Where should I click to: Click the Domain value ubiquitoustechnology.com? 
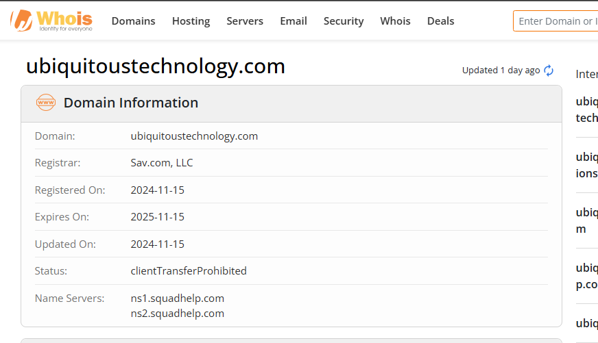tap(194, 136)
